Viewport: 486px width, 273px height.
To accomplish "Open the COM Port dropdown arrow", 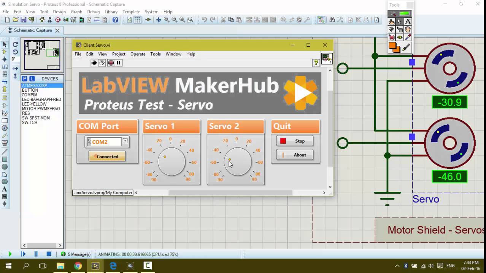I will click(x=125, y=141).
